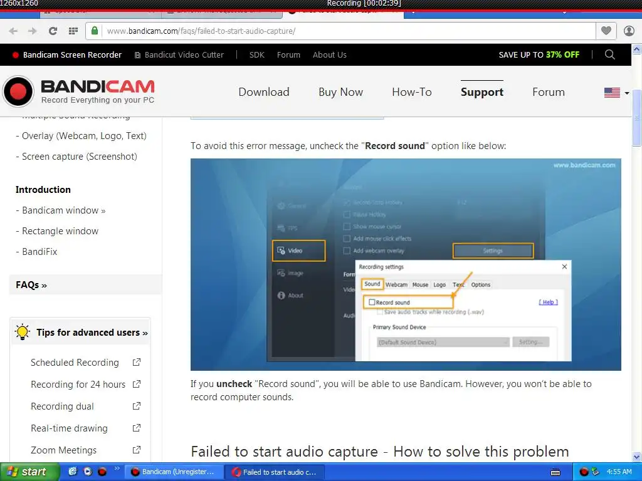Click the quick launch media player icon

point(88,472)
